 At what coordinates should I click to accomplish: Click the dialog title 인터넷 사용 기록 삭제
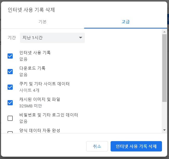click(x=31, y=10)
